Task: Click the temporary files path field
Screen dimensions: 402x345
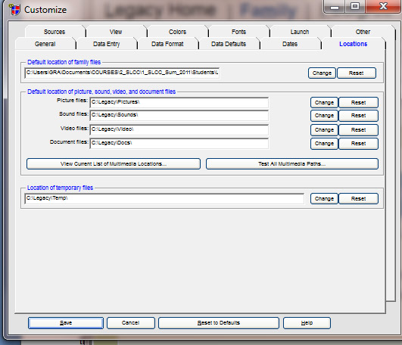Action: tap(164, 198)
